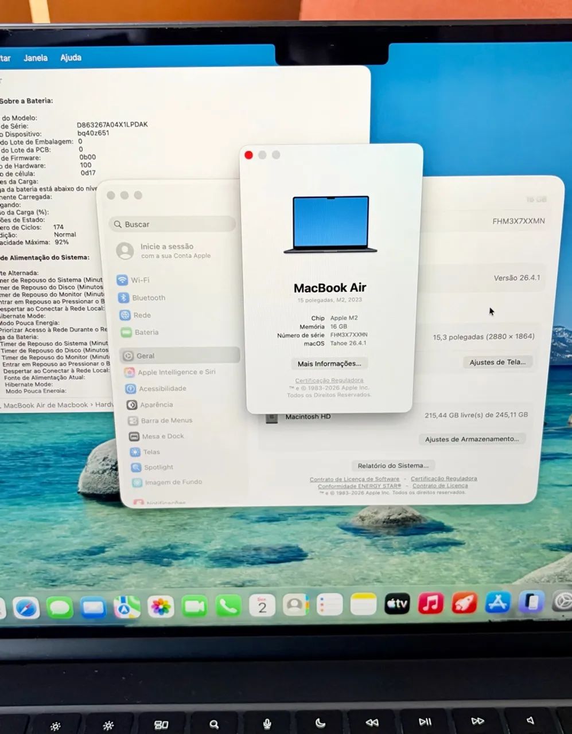Open System Settings gear in the Dock

562,602
